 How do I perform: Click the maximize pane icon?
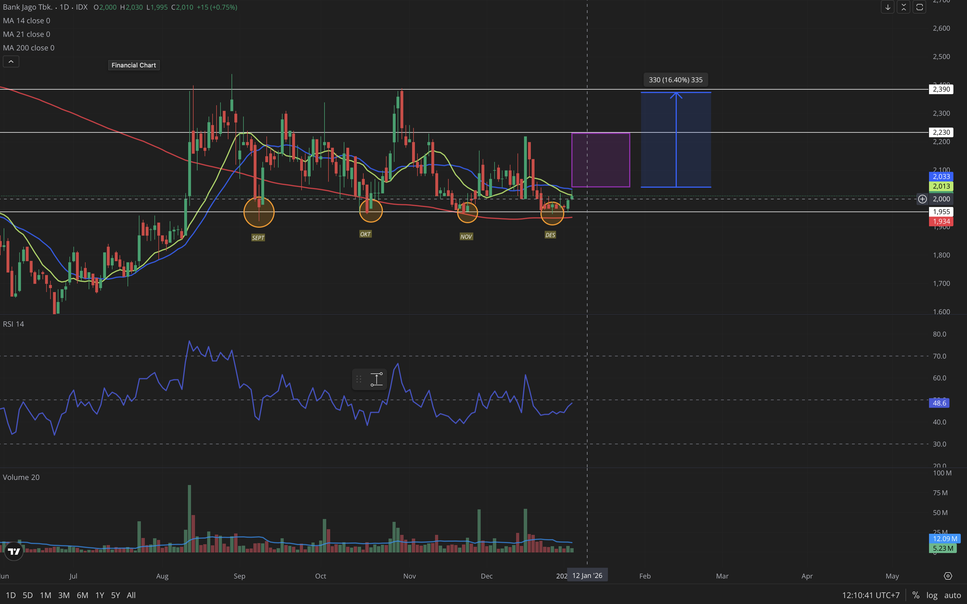(x=919, y=7)
